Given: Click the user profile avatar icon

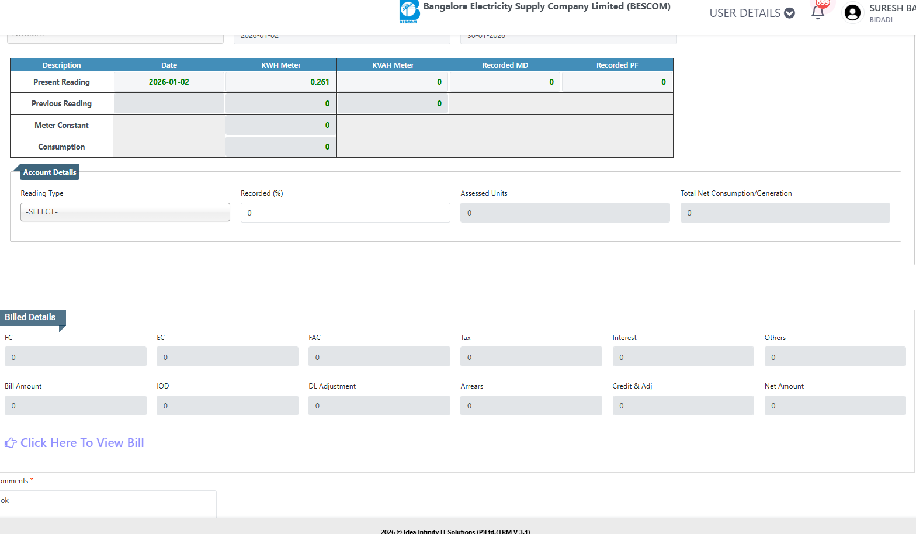Looking at the screenshot, I should click(852, 13).
